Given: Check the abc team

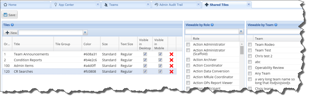Looking at the screenshot, I should 250,62.
